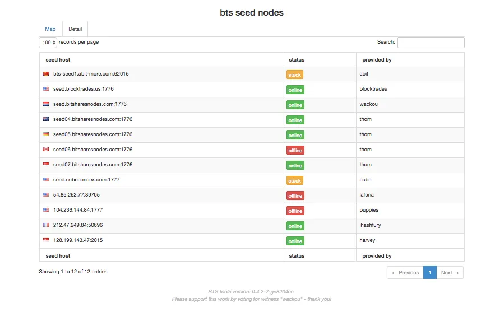Screen dimensions: 495x317
Task: Click the footer status column label
Action: (297, 256)
